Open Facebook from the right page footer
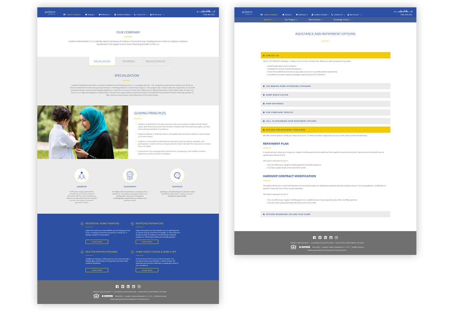This screenshot has height=311, width=461. 314,238
